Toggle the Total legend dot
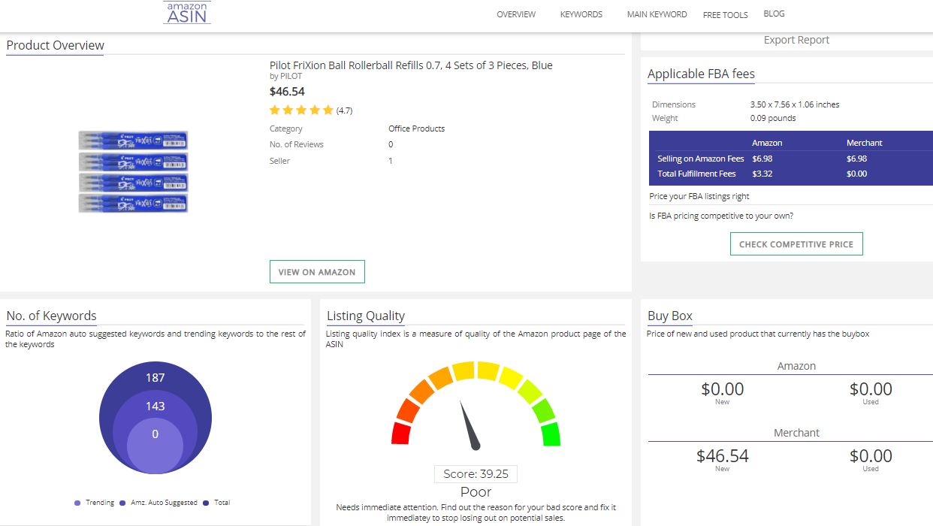 tap(207, 503)
